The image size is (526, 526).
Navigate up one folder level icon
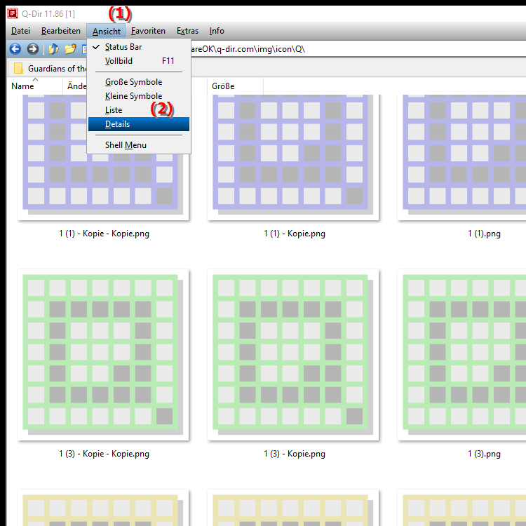pyautogui.click(x=54, y=49)
